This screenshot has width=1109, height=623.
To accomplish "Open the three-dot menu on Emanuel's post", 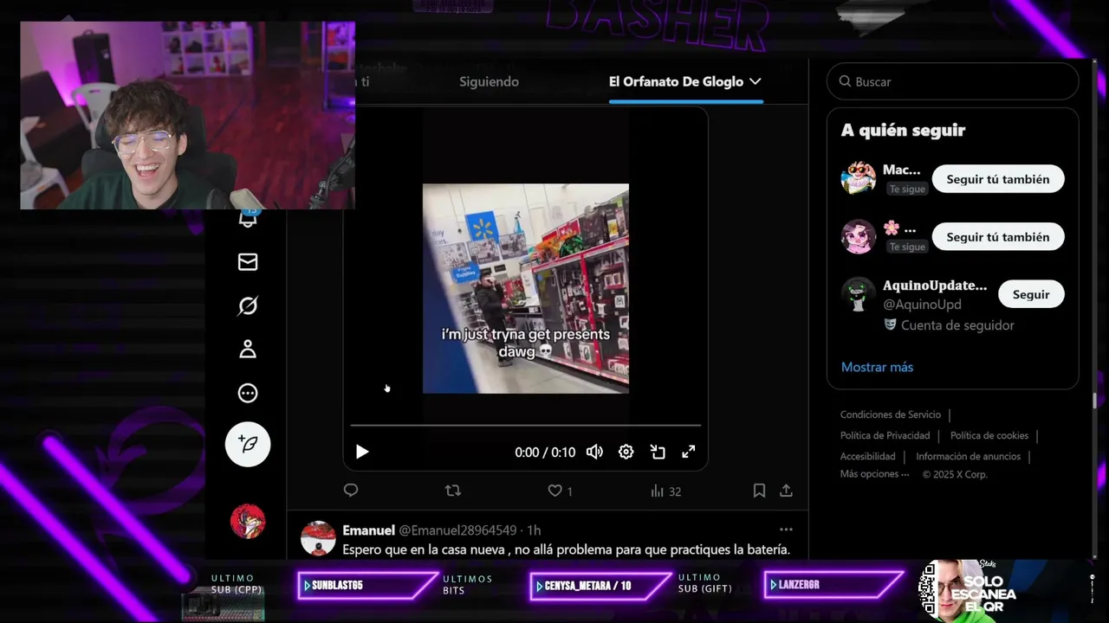I will coord(786,530).
